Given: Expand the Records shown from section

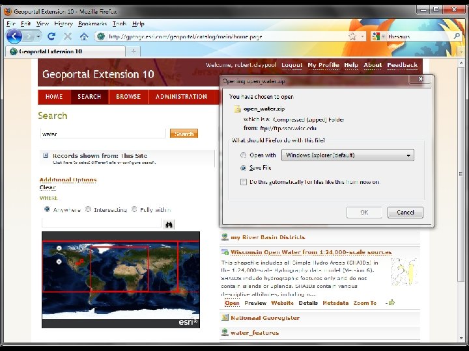Looking at the screenshot, I should 46,155.
